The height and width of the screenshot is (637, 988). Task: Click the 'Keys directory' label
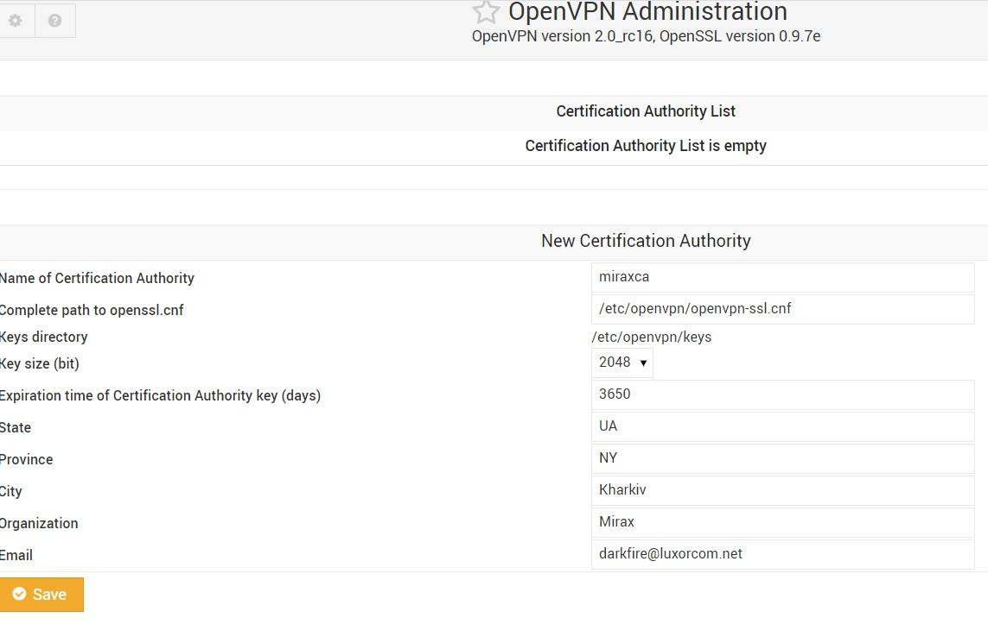tap(43, 337)
